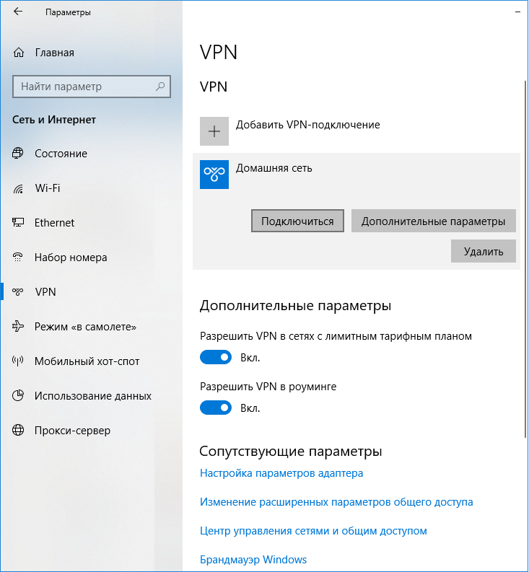529x572 pixels.
Task: Click the back arrow icon
Action: [17, 12]
